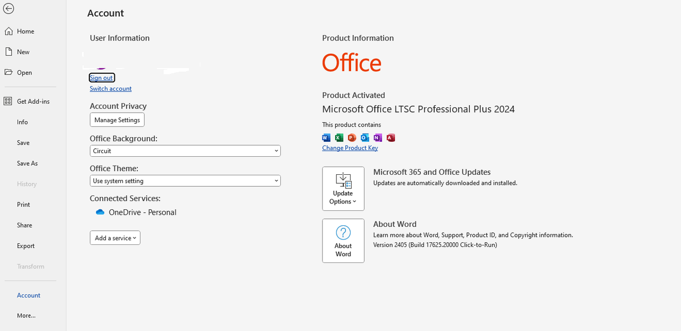Expand the Add a service menu
The height and width of the screenshot is (331, 681).
115,238
